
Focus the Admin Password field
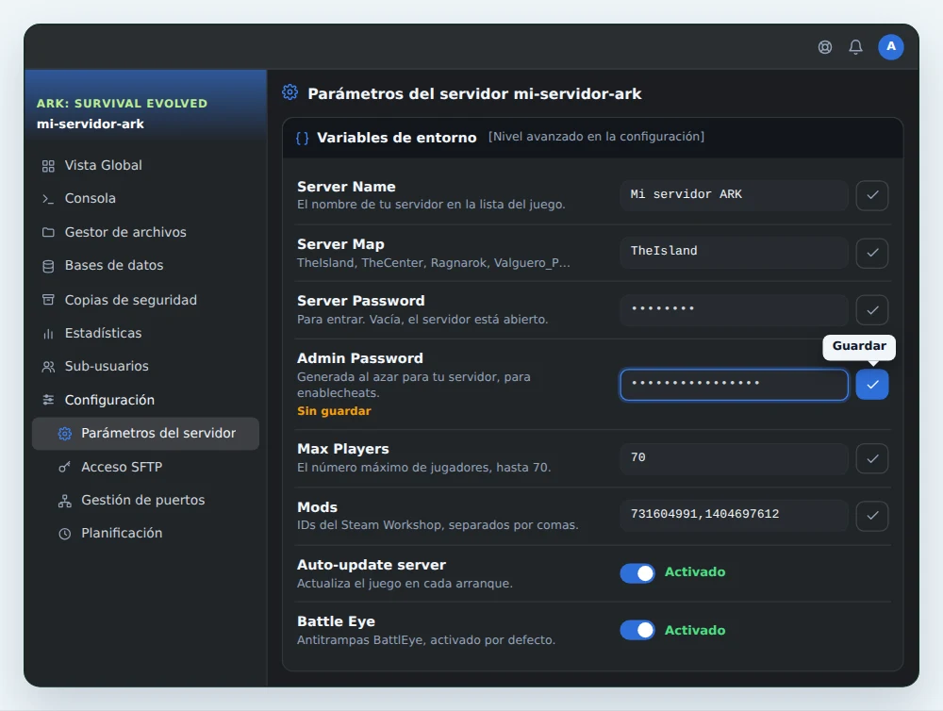[734, 385]
